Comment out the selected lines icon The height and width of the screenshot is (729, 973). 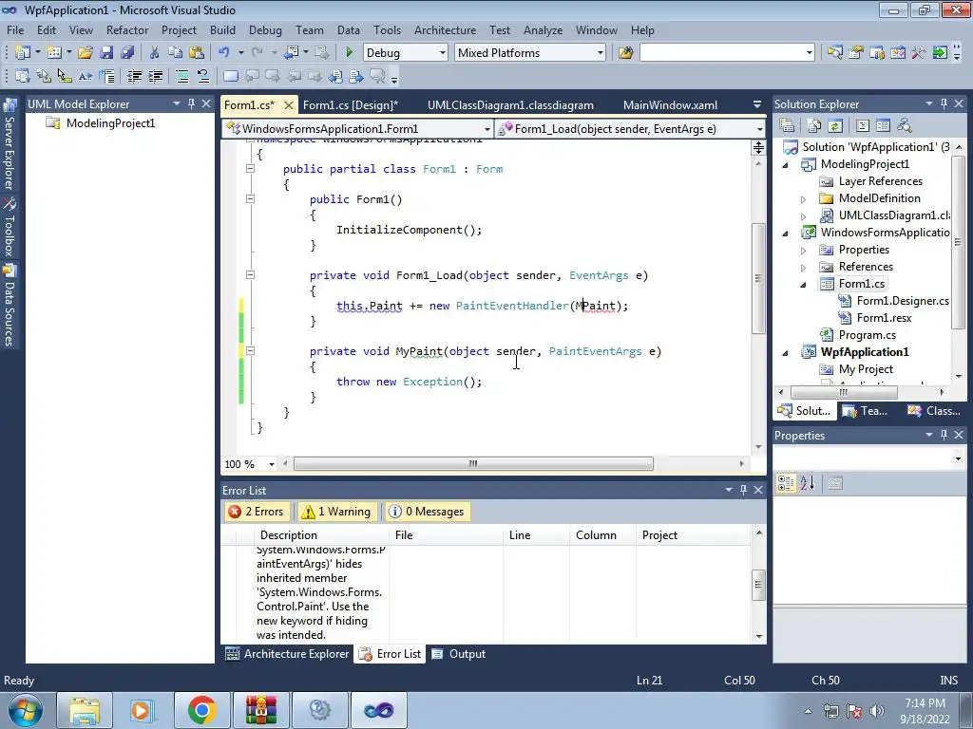click(x=182, y=76)
